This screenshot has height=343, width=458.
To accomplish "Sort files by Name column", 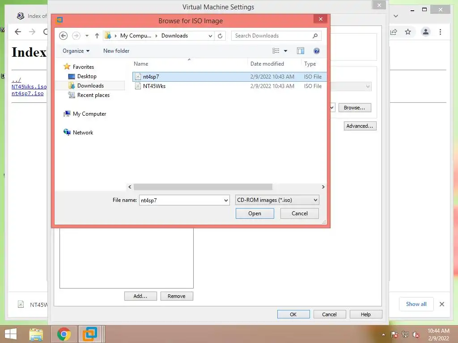I will tap(141, 63).
